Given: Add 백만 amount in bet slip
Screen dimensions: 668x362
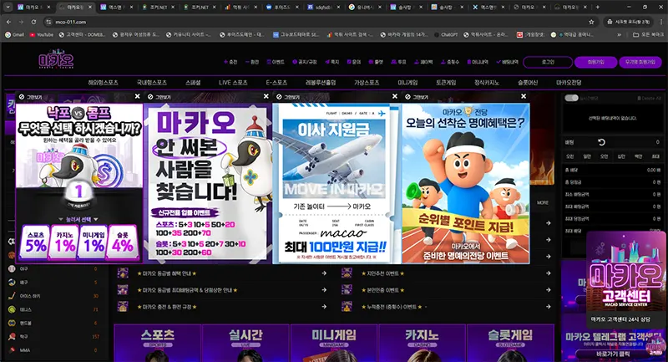Looking at the screenshot, I should point(639,156).
